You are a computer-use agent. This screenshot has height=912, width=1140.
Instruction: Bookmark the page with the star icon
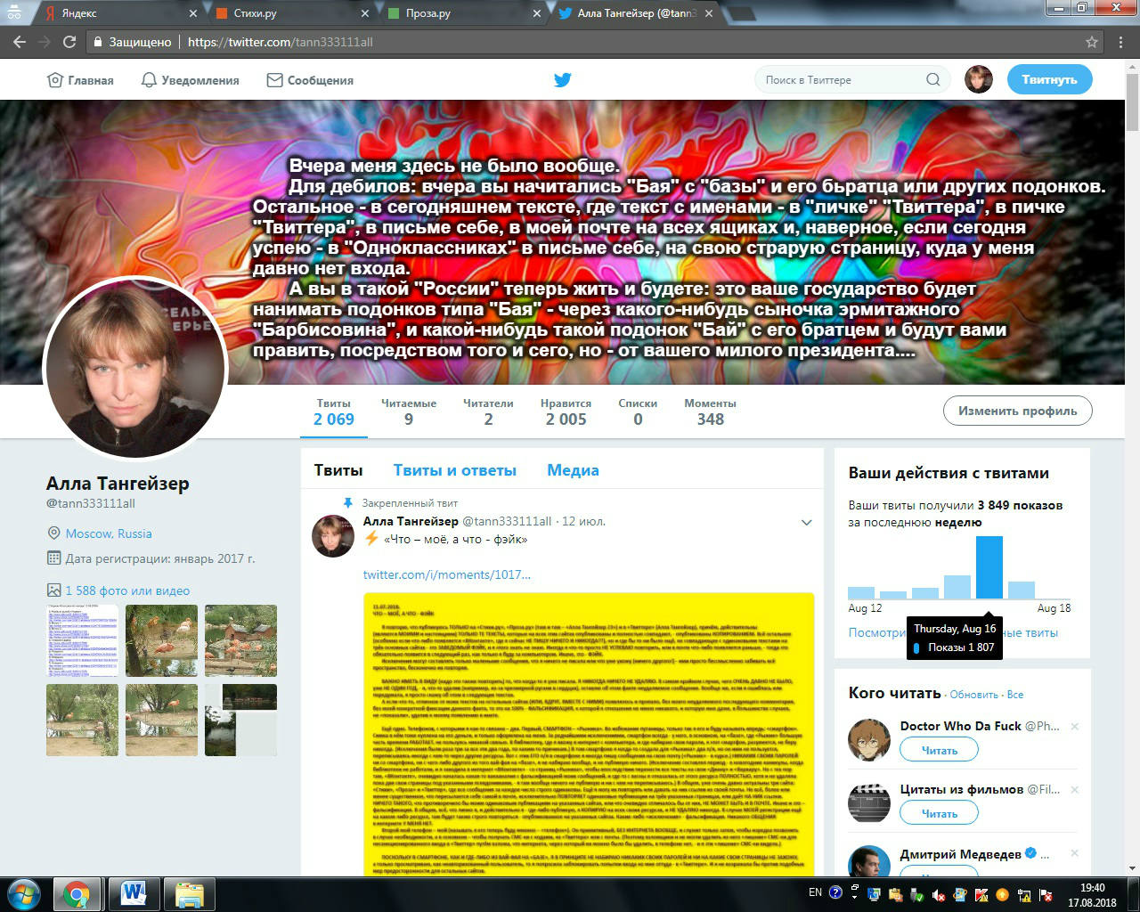(1091, 42)
